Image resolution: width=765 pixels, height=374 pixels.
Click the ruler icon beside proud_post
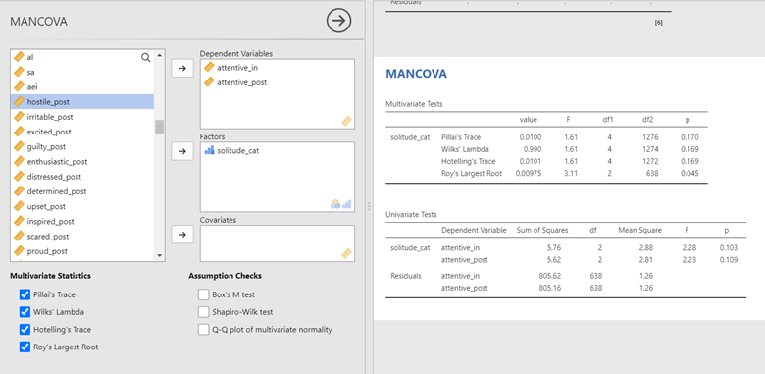[x=19, y=251]
